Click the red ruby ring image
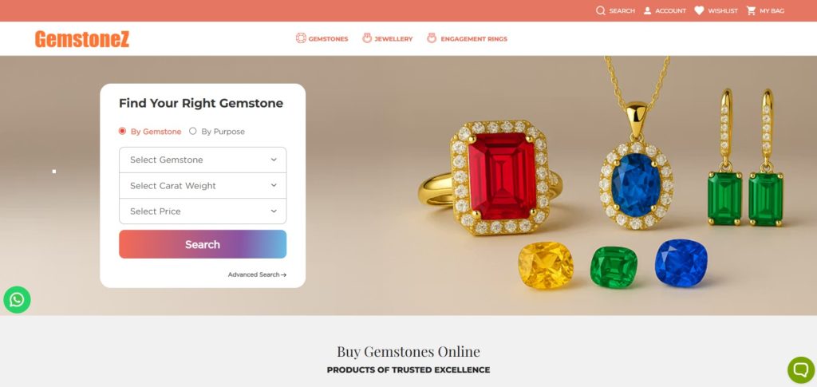 click(x=491, y=177)
